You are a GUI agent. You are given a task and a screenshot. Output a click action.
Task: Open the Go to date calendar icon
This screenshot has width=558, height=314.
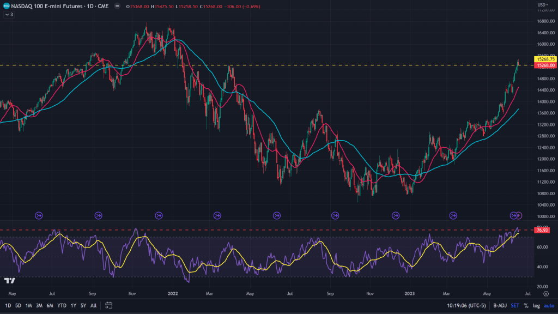coord(109,305)
